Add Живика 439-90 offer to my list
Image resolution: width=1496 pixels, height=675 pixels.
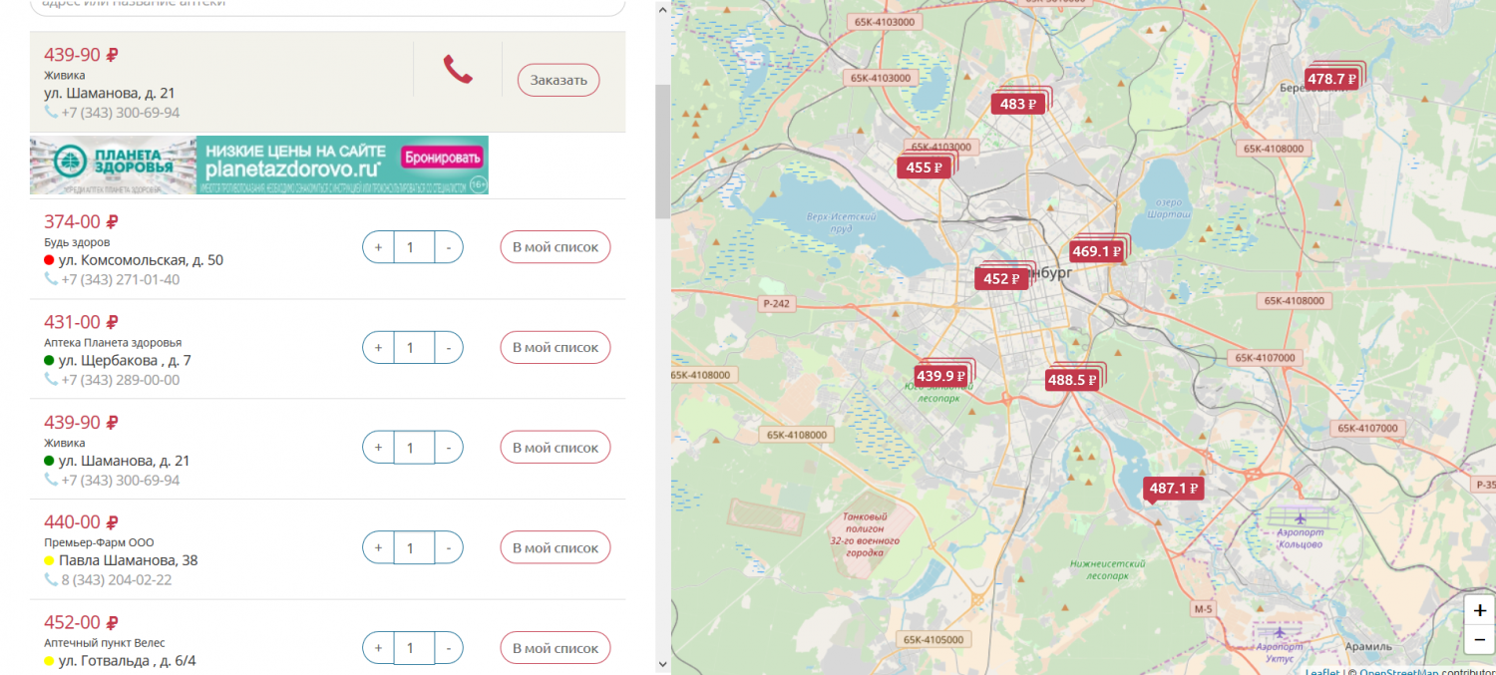click(x=555, y=448)
